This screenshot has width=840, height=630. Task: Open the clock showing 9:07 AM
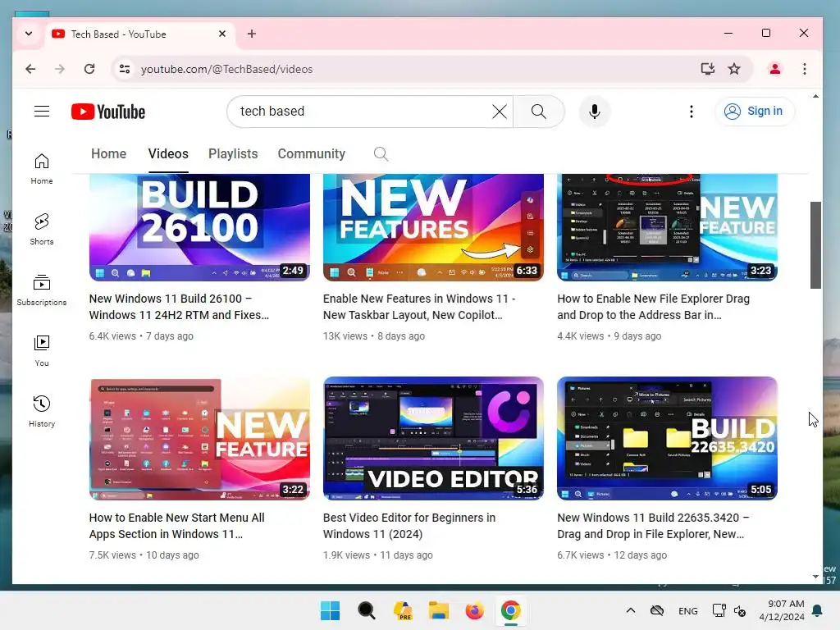782,610
